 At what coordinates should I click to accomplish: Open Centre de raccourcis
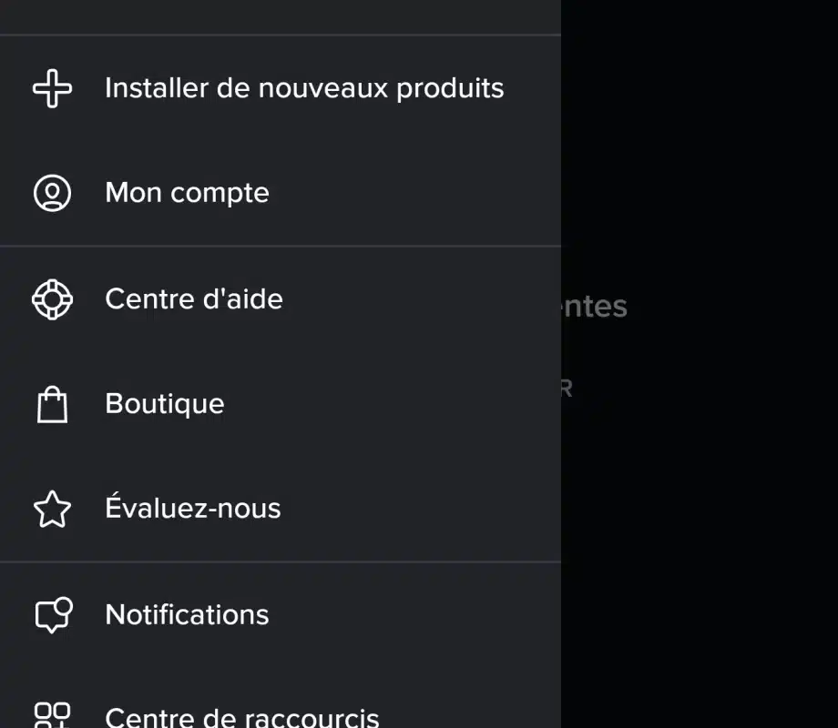click(x=241, y=717)
